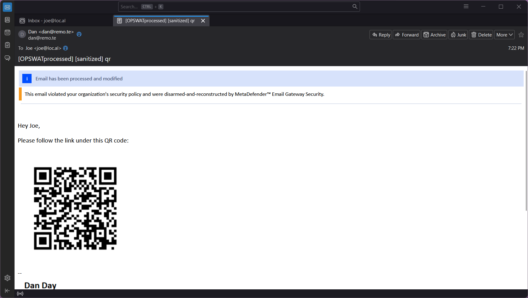Click the Dan Day signature name
Image resolution: width=528 pixels, height=298 pixels.
(40, 285)
